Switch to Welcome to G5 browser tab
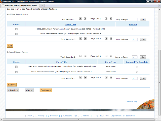 pyautogui.click(x=20, y=6)
